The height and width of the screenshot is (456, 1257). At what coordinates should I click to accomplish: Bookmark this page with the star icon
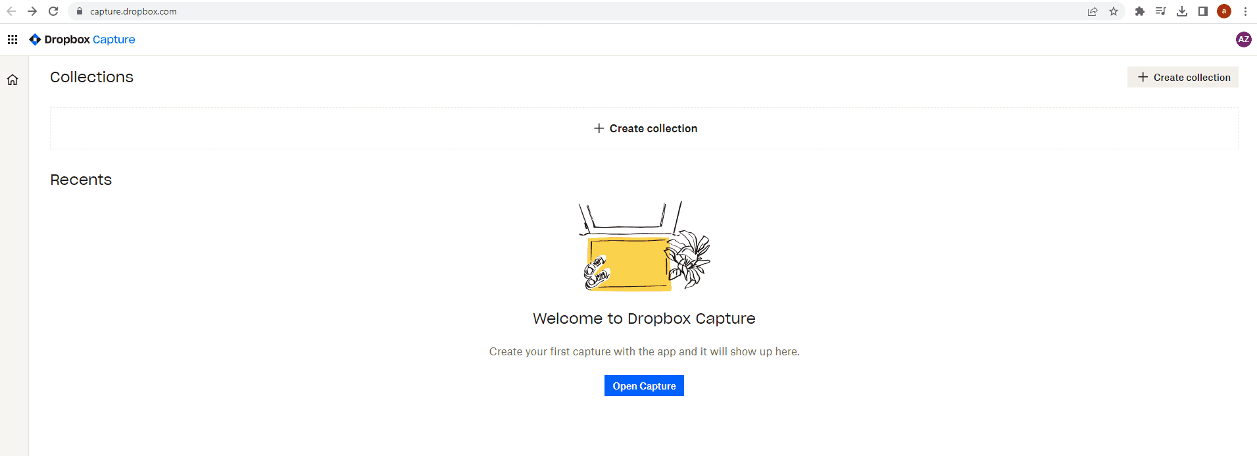(1114, 11)
